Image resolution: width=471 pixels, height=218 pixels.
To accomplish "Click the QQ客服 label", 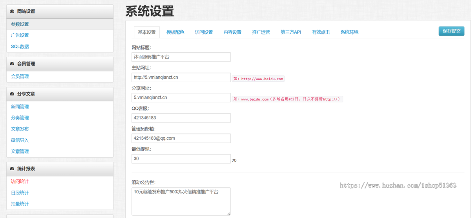I will tap(141, 108).
